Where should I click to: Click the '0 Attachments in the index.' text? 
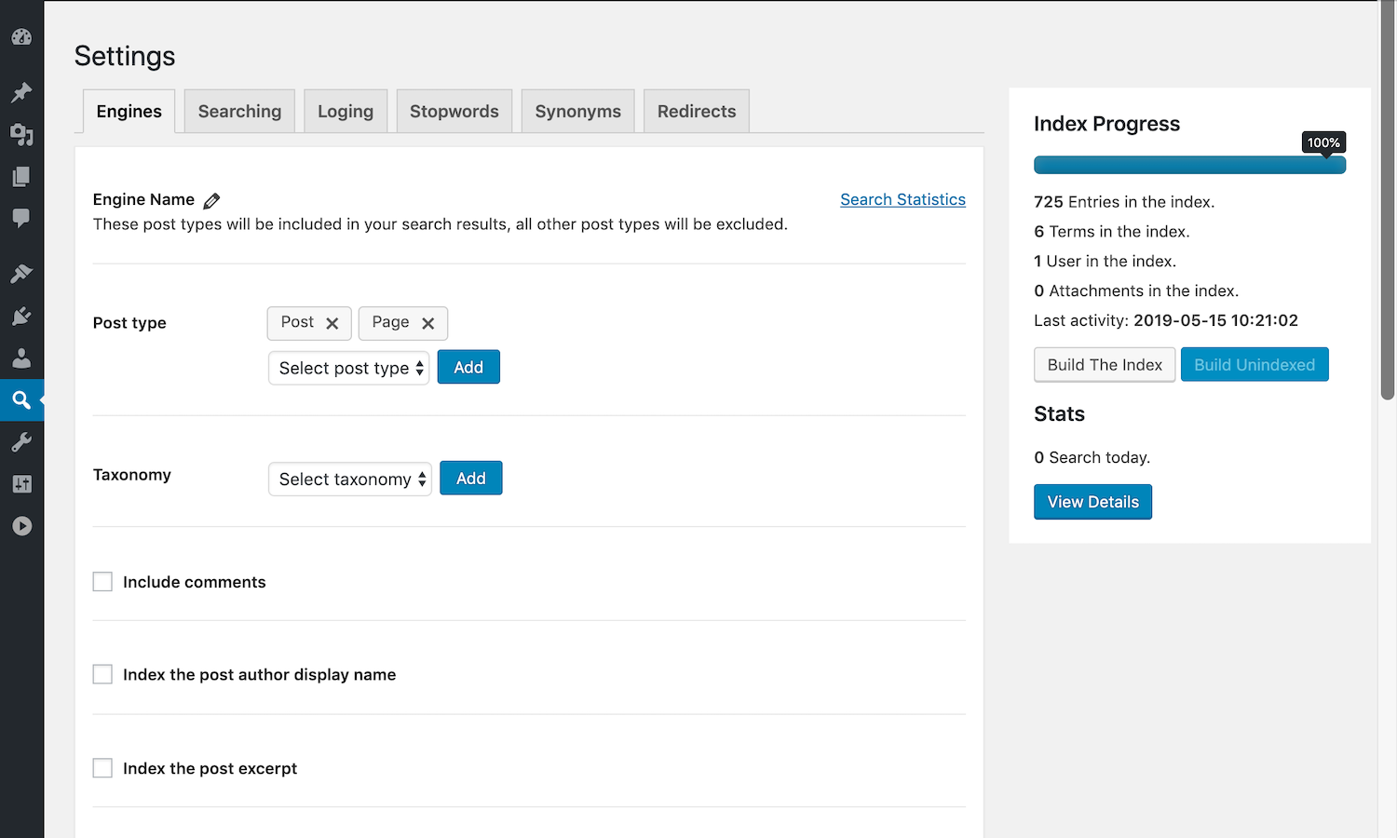click(1136, 291)
